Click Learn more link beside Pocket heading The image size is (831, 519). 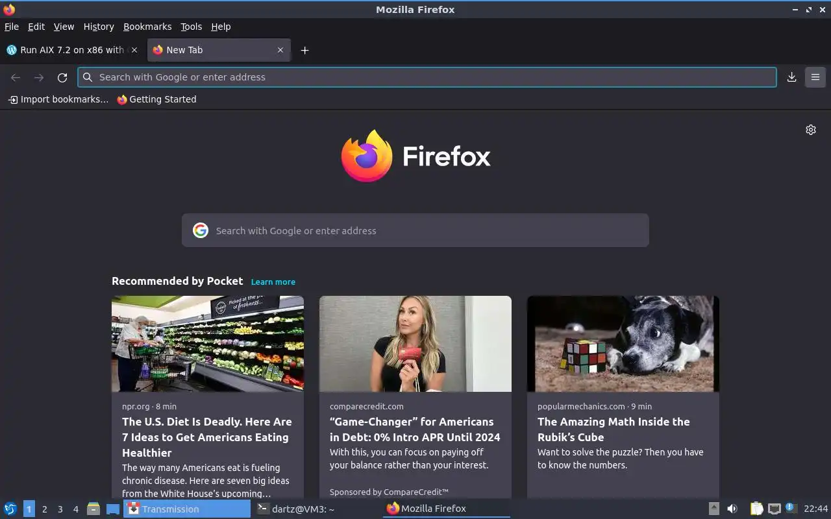tap(273, 282)
